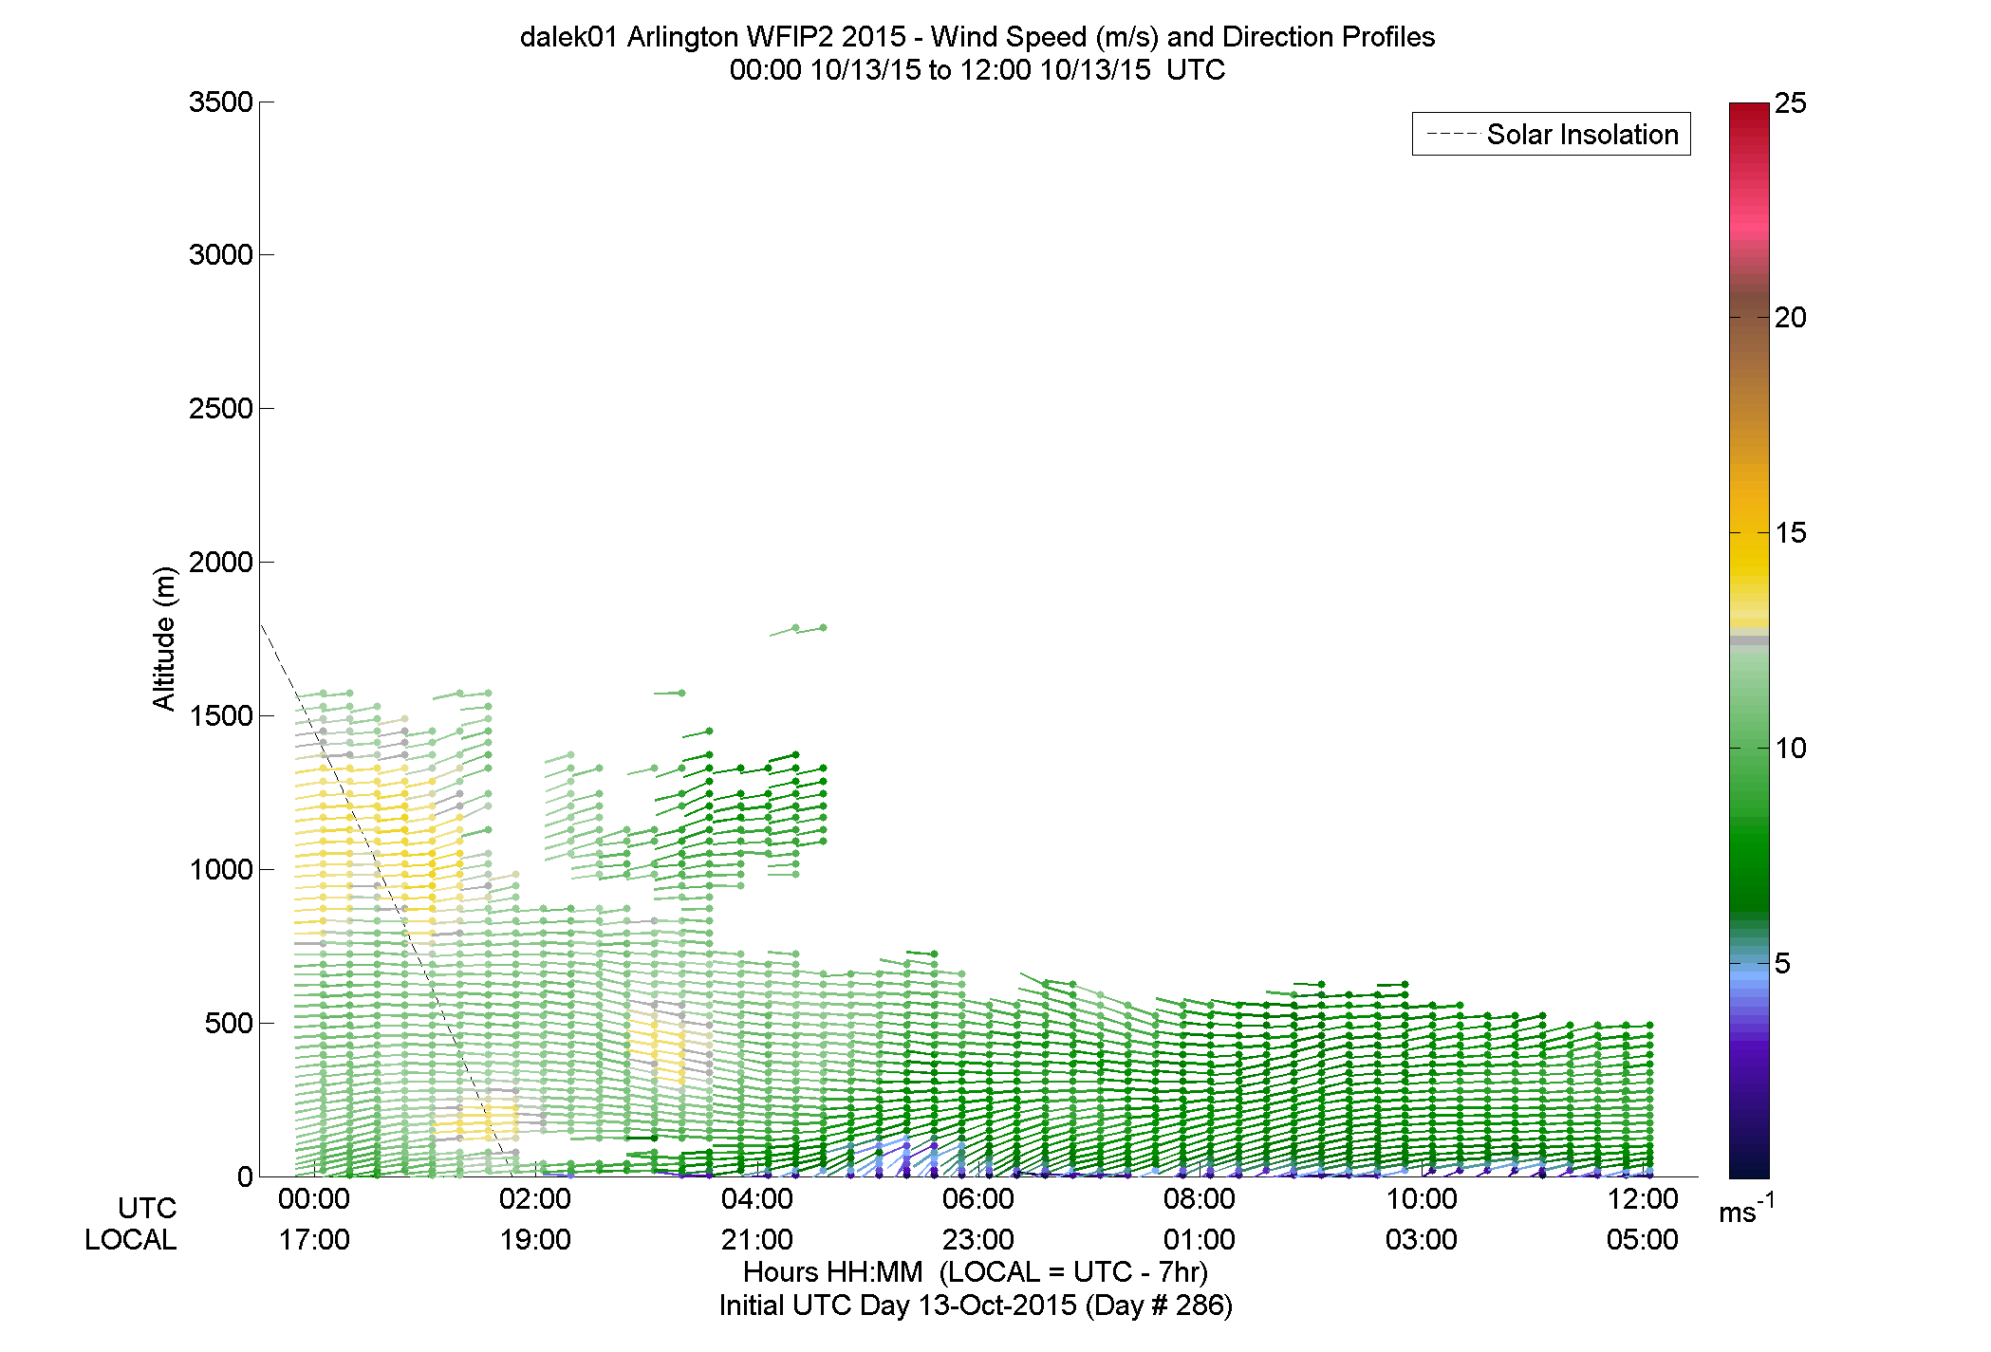Viewport: 1991px width, 1352px height.
Task: Click the 01:00 local time label
Action: (1200, 1240)
